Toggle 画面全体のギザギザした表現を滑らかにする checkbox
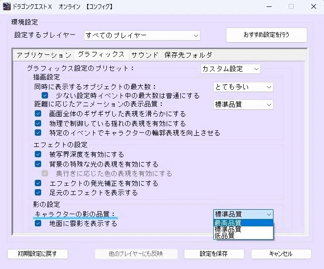 38,114
